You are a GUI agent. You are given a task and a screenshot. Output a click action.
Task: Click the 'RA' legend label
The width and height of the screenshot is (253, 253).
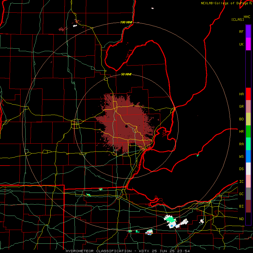click(241, 144)
